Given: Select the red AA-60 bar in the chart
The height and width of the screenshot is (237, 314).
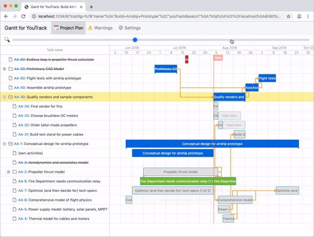Looking at the screenshot, I should [186, 60].
